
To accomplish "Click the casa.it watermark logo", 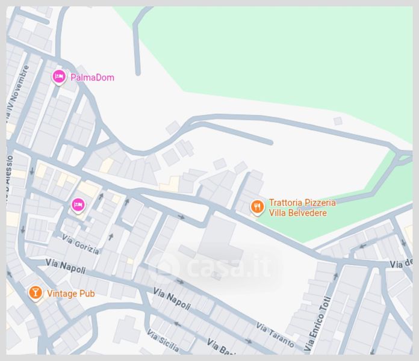I will [213, 265].
